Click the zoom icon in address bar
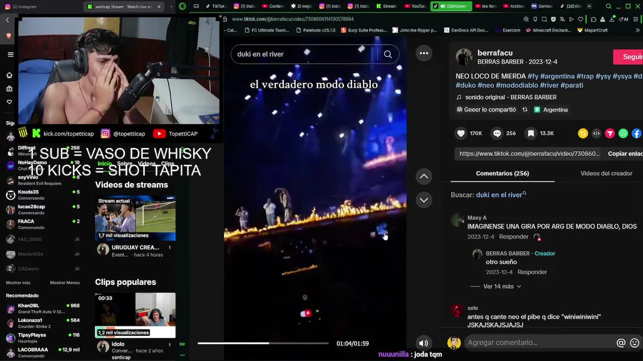This screenshot has height=361, width=643. [x=526, y=19]
